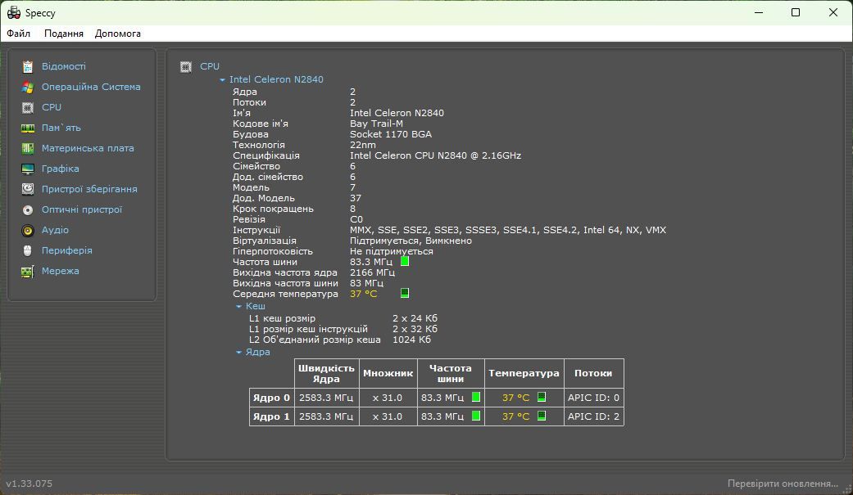The image size is (853, 495).
Task: Select the Графіка section label
Action: pyautogui.click(x=61, y=169)
